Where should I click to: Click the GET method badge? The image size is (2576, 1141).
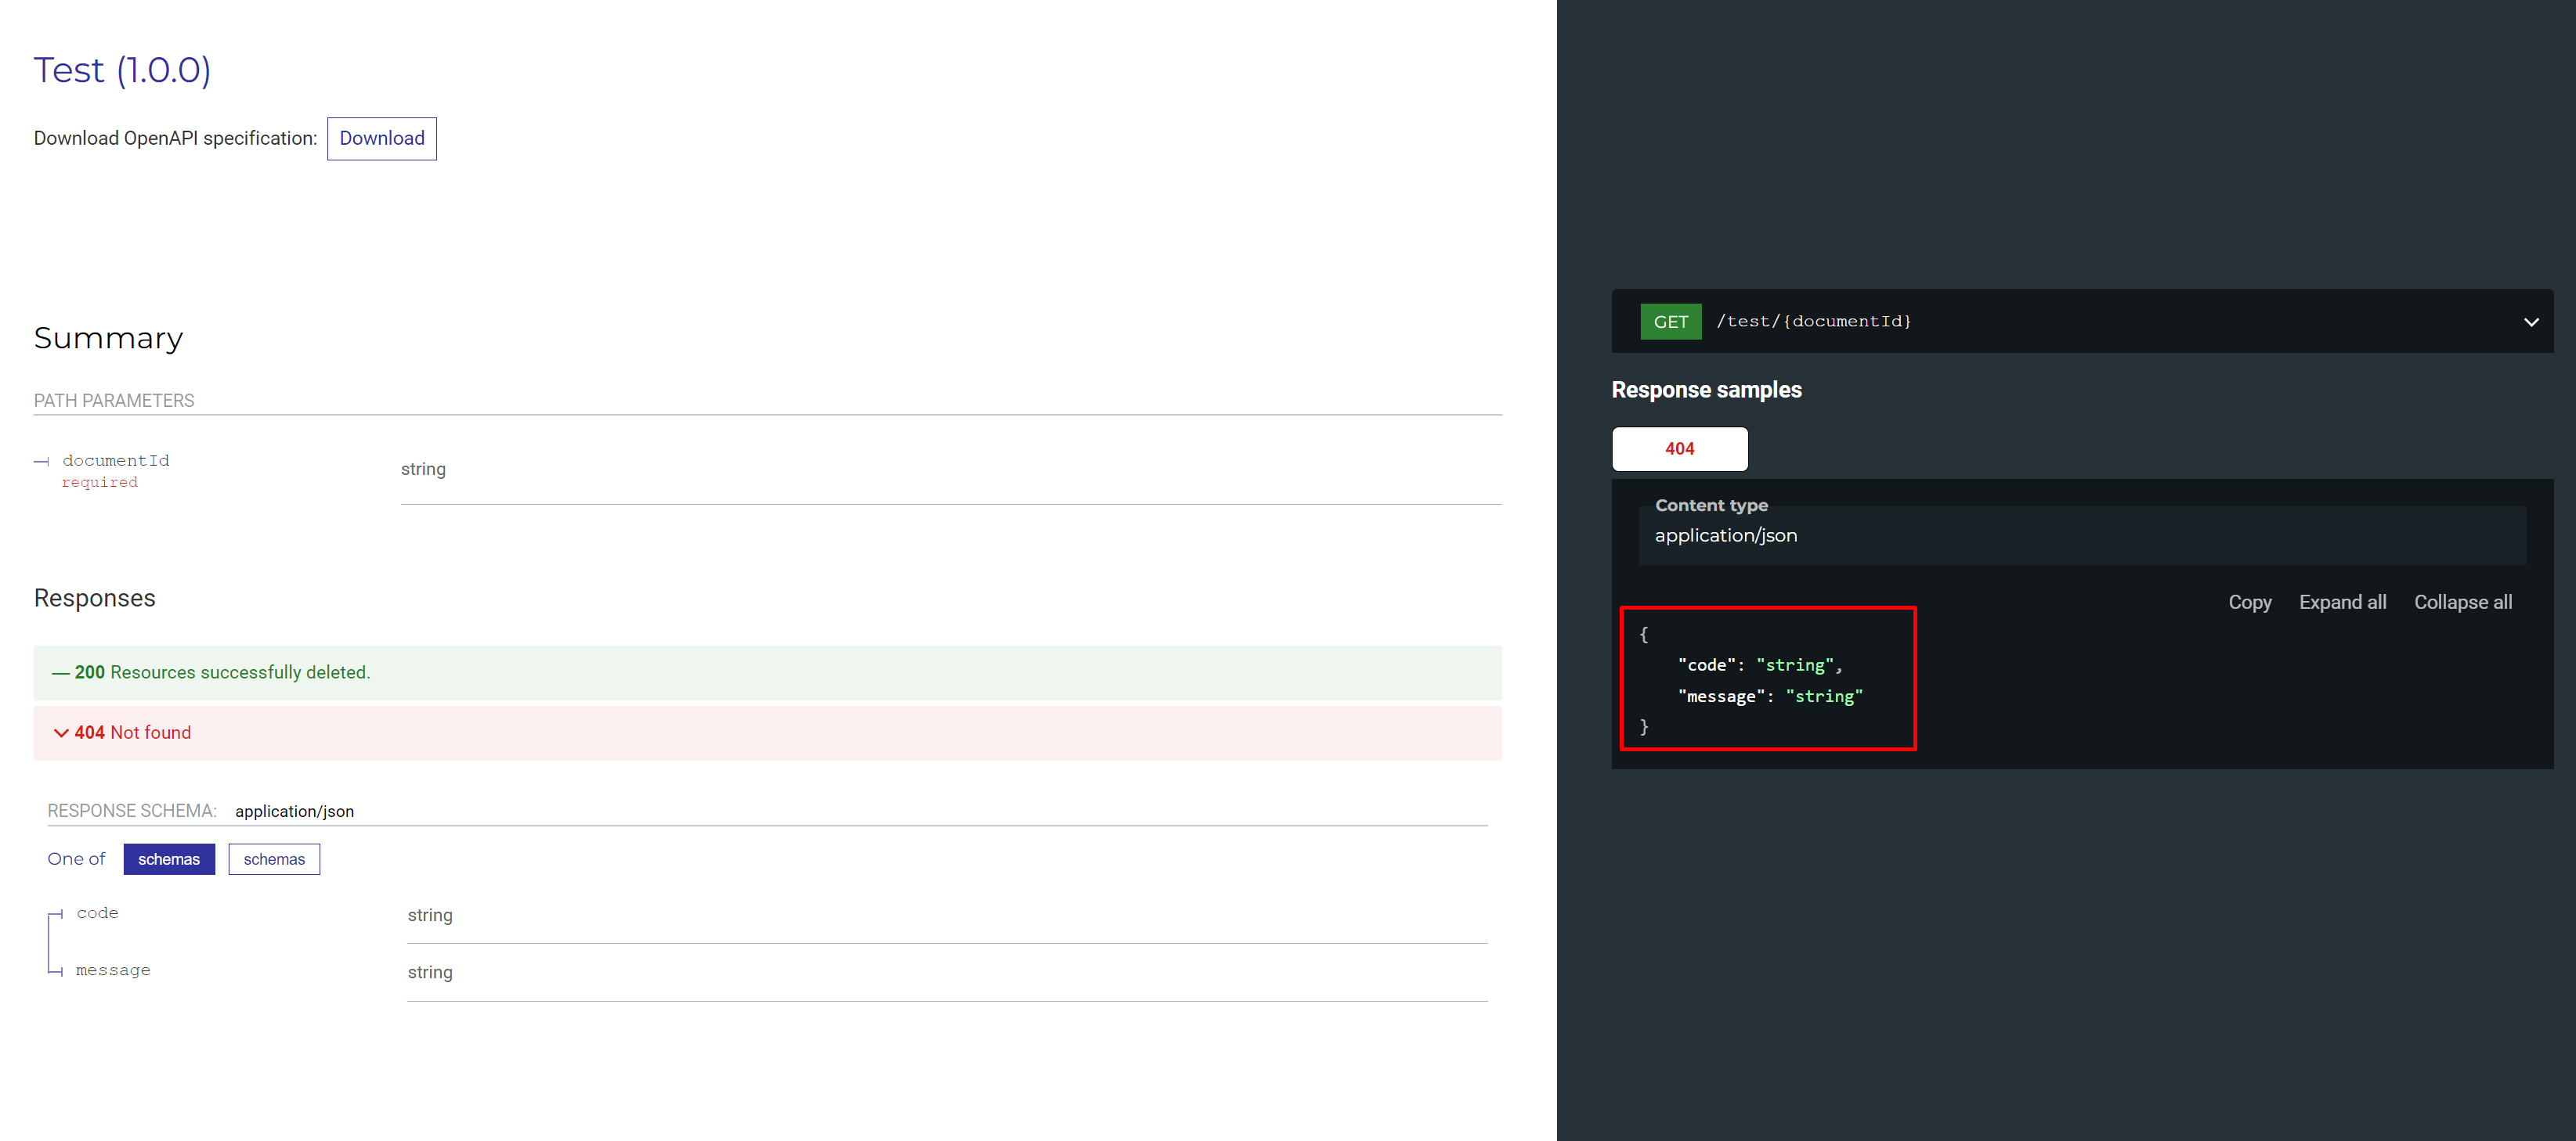pyautogui.click(x=1670, y=321)
